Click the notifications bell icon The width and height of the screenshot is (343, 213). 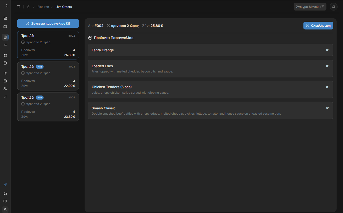[334, 7]
